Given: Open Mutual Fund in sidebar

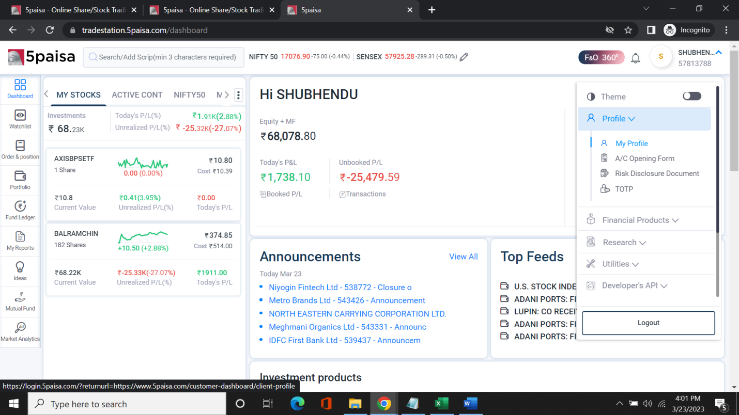Looking at the screenshot, I should 20,301.
